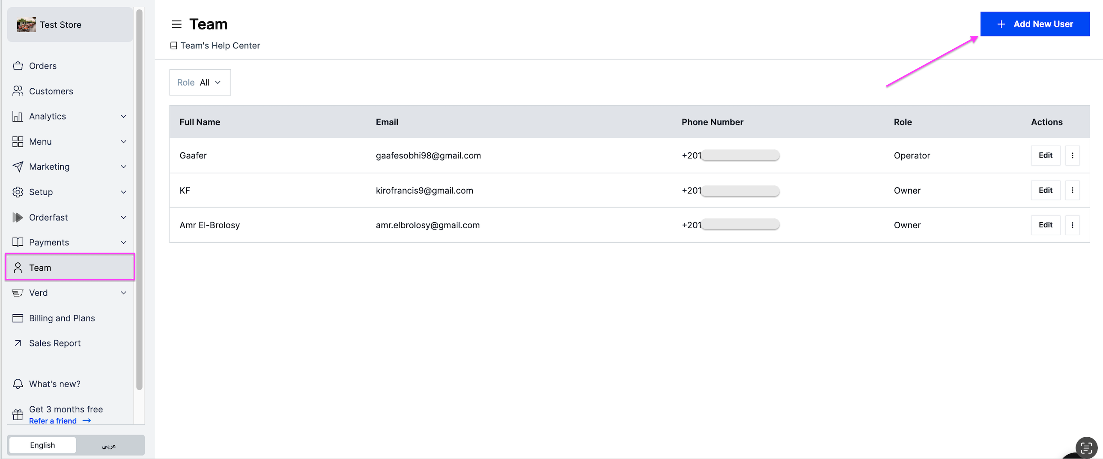Expand the Setup submenu chevron
The height and width of the screenshot is (459, 1103).
(x=123, y=192)
